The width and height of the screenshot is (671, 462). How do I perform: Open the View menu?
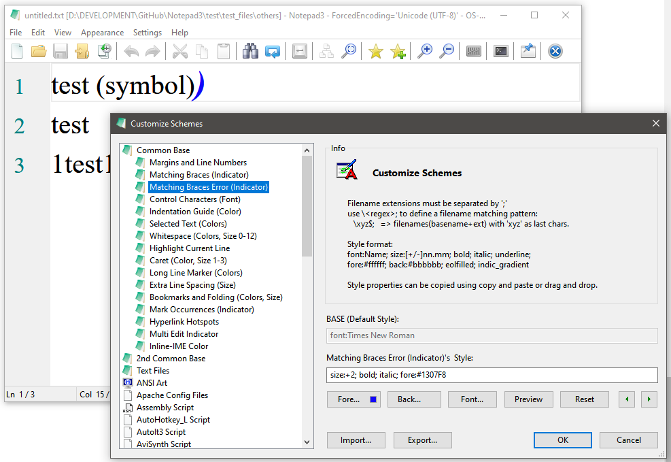tap(63, 33)
